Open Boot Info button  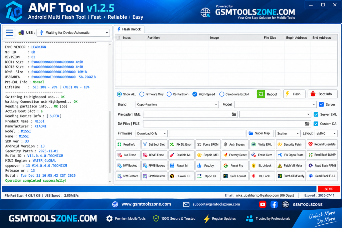point(322,94)
